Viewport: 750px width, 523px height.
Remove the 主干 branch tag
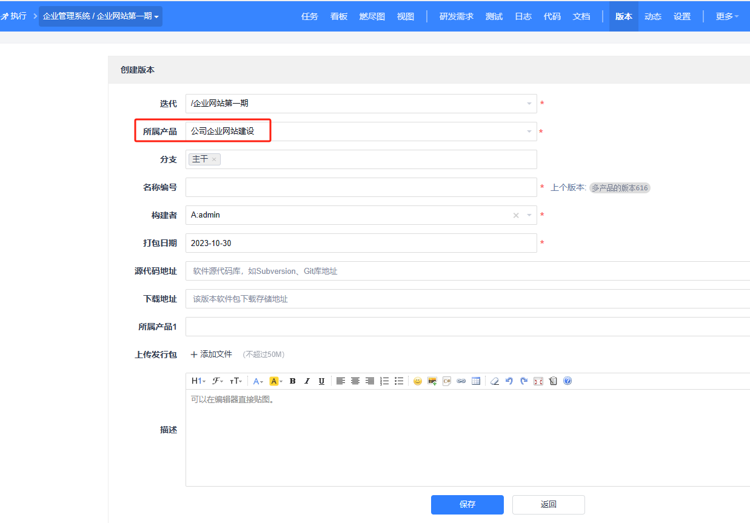point(214,159)
